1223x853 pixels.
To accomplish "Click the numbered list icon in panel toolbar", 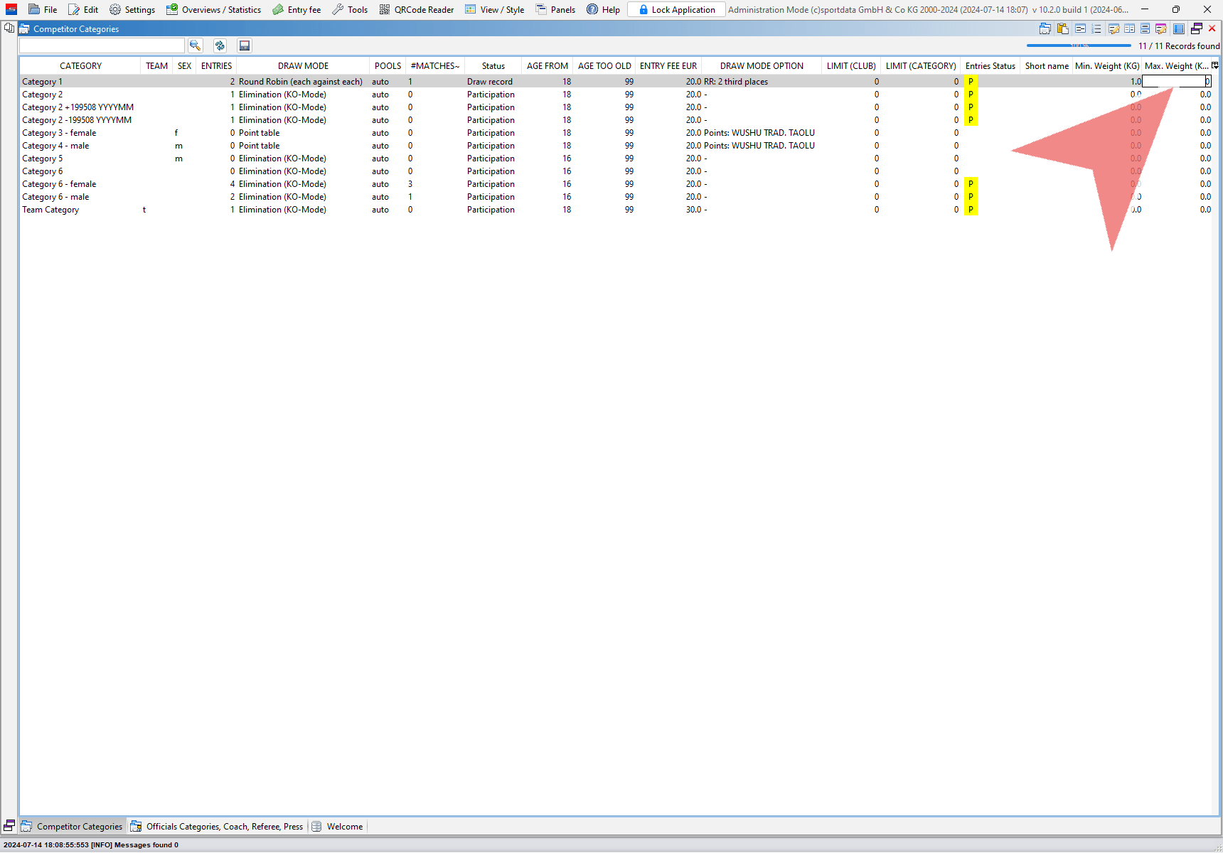I will coord(1096,29).
